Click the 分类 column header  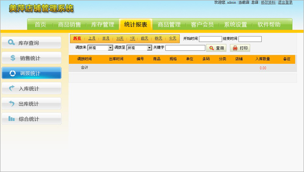[x=222, y=59]
